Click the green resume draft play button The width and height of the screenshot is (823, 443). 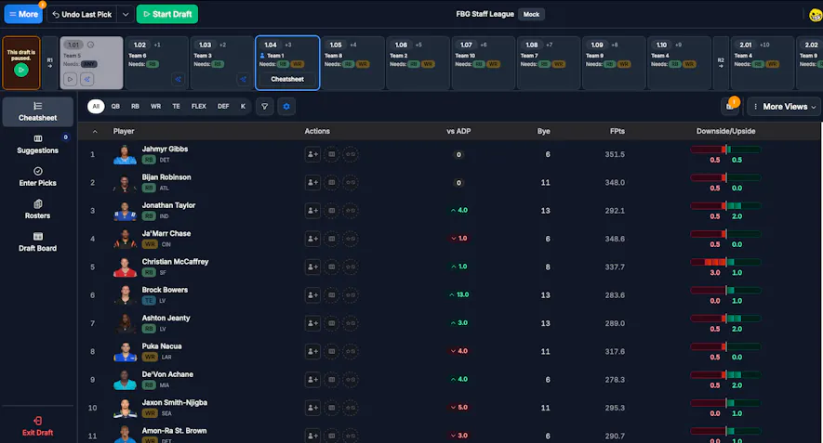[x=21, y=70]
